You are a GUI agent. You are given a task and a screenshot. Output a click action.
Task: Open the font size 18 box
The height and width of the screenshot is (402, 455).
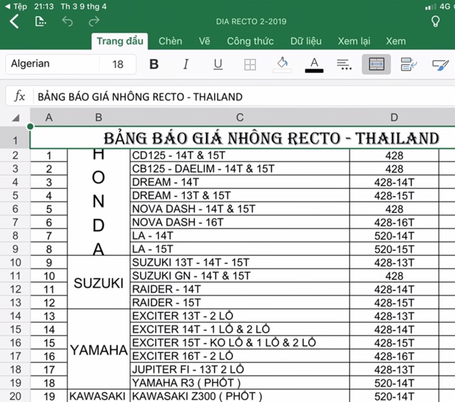pos(117,64)
